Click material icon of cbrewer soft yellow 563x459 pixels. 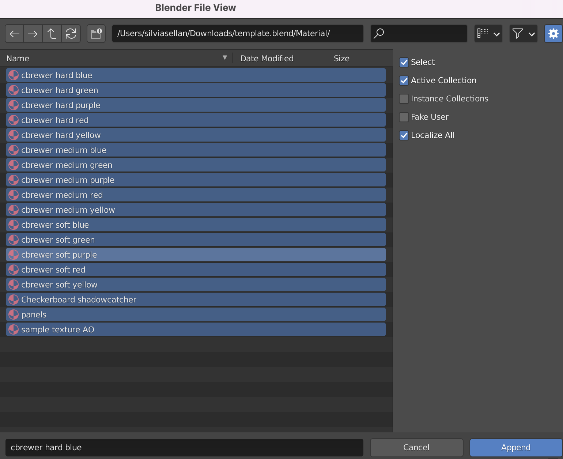[x=14, y=285]
